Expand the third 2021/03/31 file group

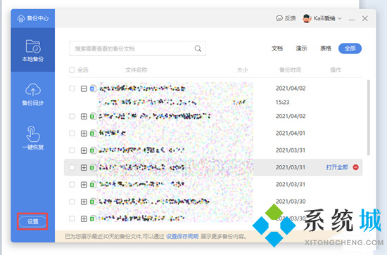[x=84, y=185]
